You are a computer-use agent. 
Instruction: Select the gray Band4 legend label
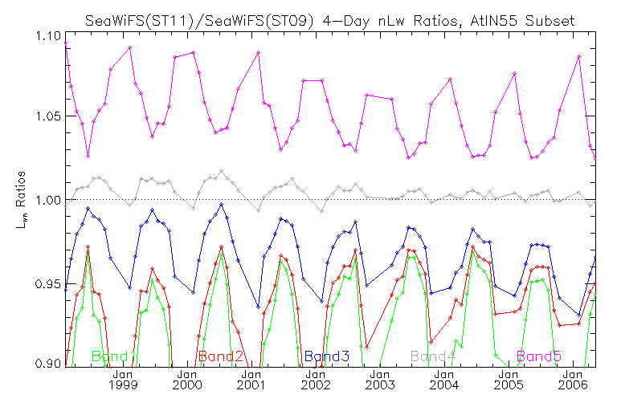point(433,356)
